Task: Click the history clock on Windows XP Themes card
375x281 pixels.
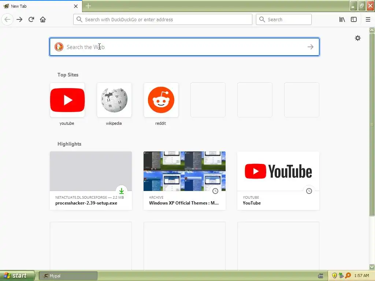Action: [x=215, y=191]
